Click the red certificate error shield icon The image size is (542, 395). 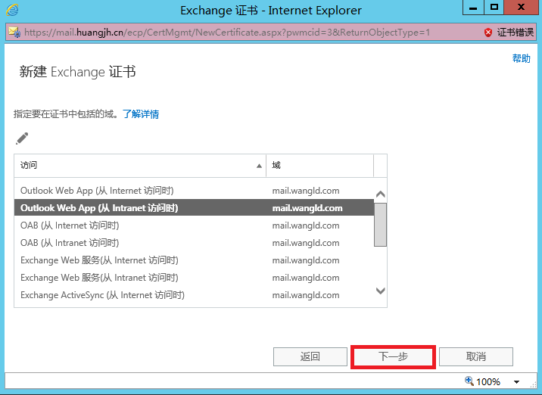[x=488, y=33]
